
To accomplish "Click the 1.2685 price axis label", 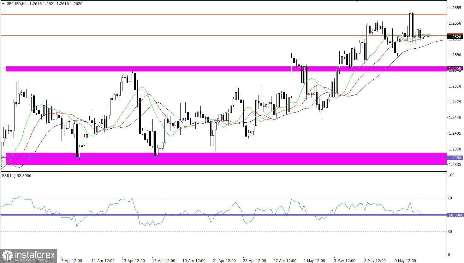I will [x=455, y=8].
